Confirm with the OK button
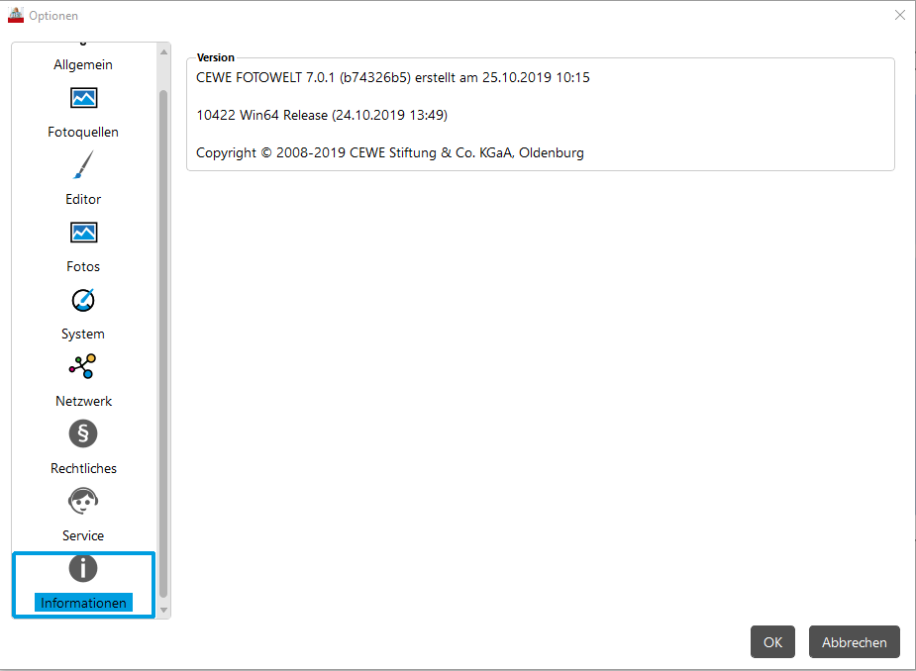The image size is (916, 671). 772,641
